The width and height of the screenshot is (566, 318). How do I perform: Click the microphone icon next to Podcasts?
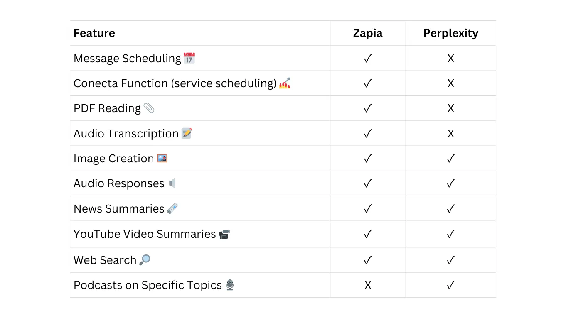click(x=230, y=285)
